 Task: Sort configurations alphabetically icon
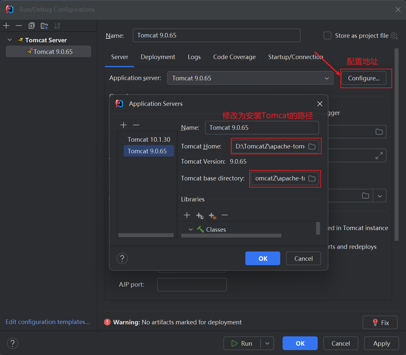point(57,26)
